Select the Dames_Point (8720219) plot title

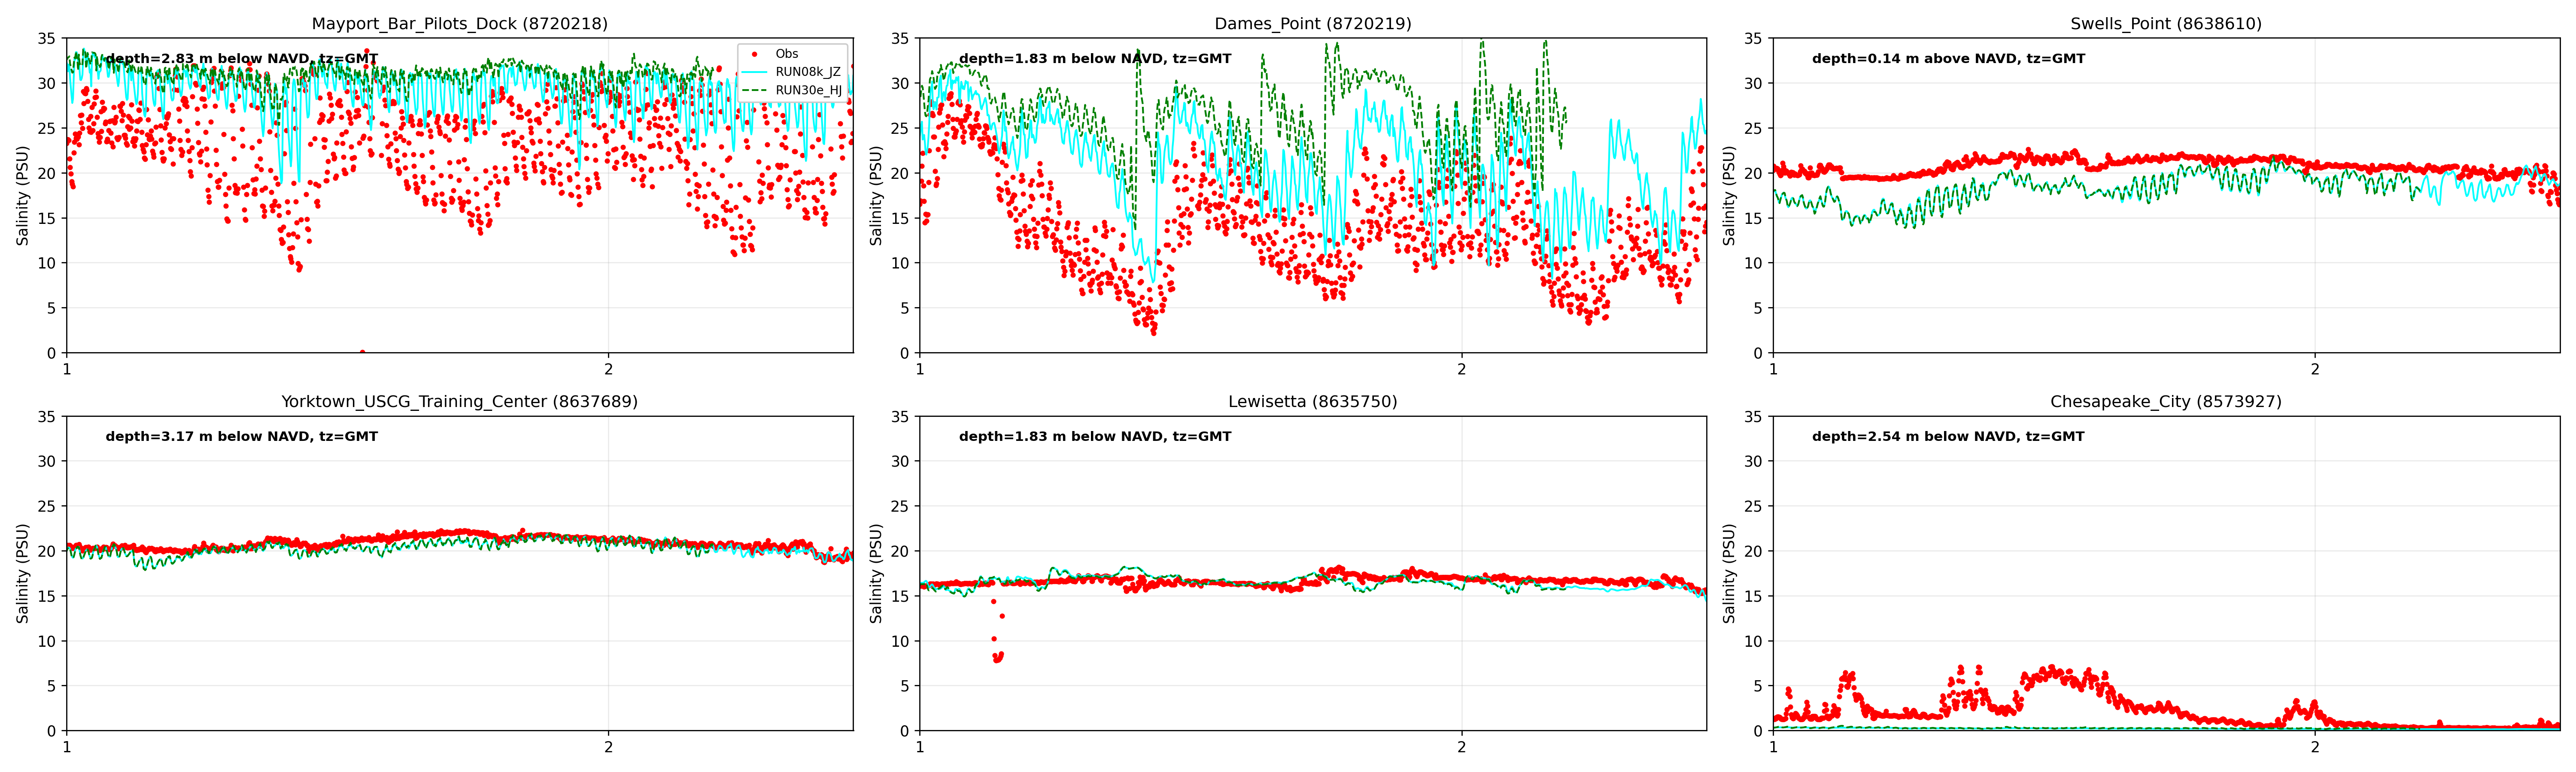point(1312,23)
